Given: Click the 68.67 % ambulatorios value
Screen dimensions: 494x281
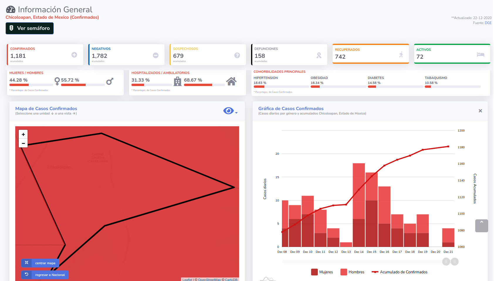Looking at the screenshot, I should click(193, 80).
